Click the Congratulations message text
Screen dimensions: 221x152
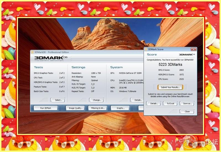(170, 60)
